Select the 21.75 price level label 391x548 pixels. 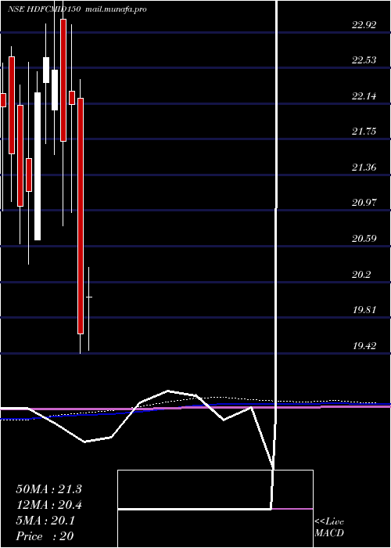pyautogui.click(x=364, y=132)
